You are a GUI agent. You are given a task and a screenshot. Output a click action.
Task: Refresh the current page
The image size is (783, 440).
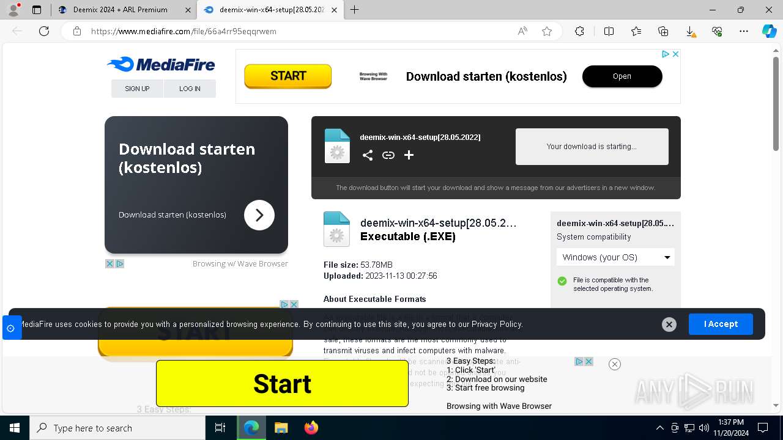pos(44,31)
